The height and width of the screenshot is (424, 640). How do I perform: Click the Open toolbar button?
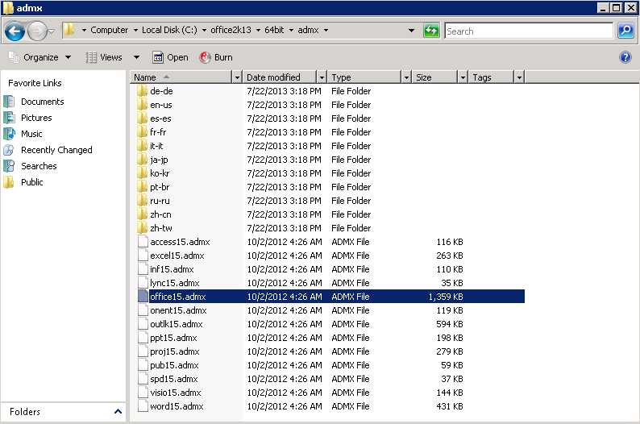(x=170, y=57)
